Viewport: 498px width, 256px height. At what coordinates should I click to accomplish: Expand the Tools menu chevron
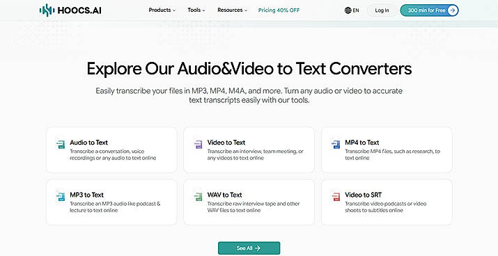pyautogui.click(x=203, y=10)
